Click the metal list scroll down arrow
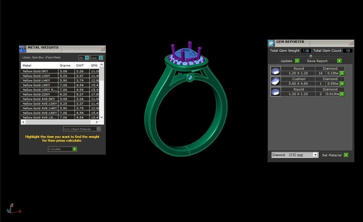 101,117
